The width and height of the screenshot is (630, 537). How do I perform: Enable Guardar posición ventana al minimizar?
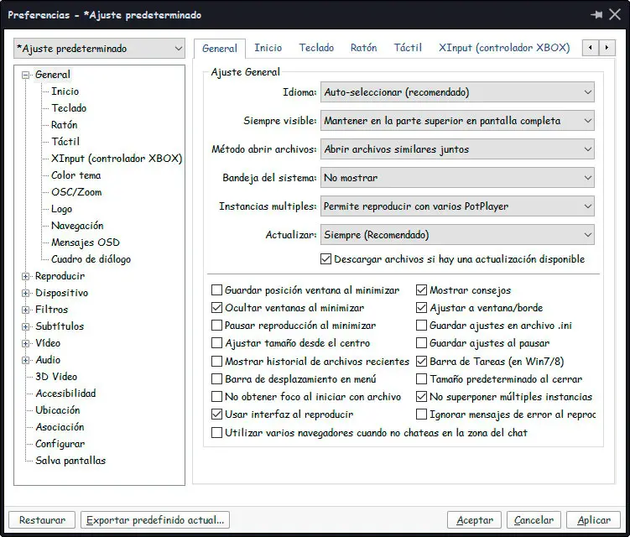(218, 290)
